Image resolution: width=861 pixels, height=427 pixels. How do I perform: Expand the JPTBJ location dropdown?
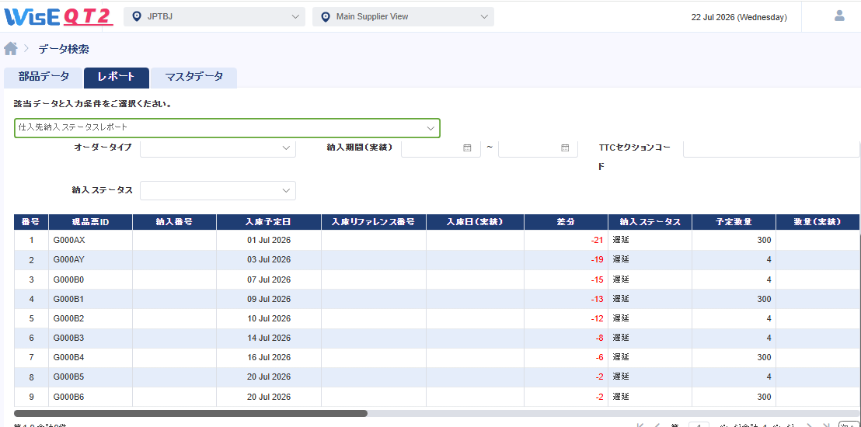tap(214, 16)
